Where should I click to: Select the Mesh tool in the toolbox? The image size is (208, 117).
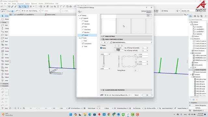[5, 71]
